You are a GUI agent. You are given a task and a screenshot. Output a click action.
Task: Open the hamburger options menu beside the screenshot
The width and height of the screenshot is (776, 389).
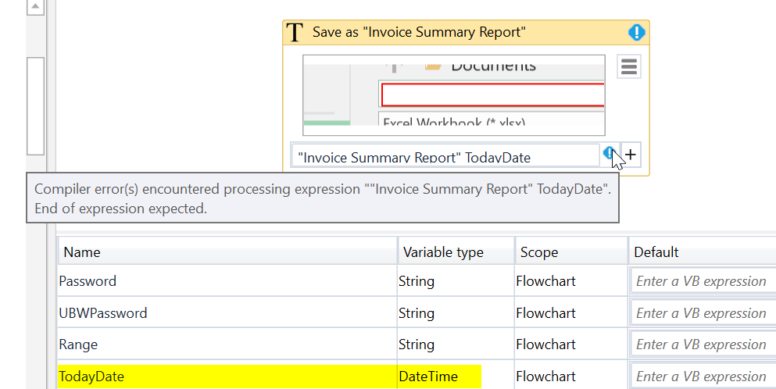629,67
